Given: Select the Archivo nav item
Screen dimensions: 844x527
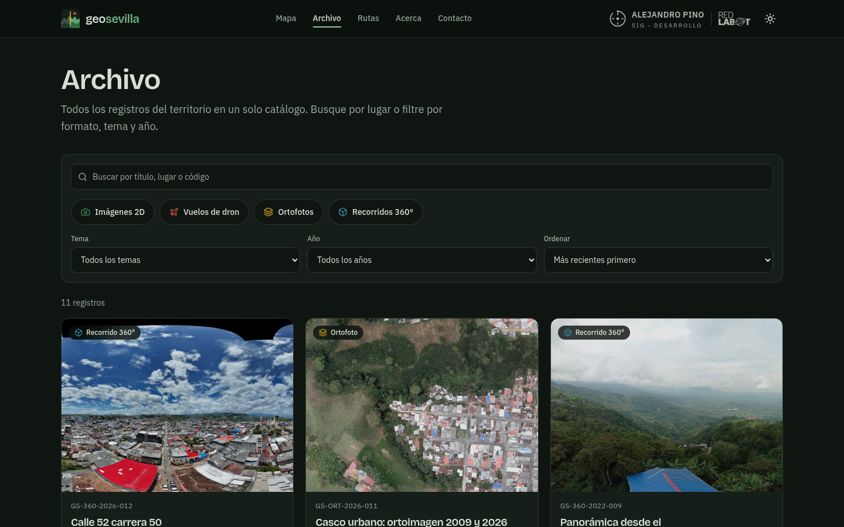Looking at the screenshot, I should click(x=327, y=18).
